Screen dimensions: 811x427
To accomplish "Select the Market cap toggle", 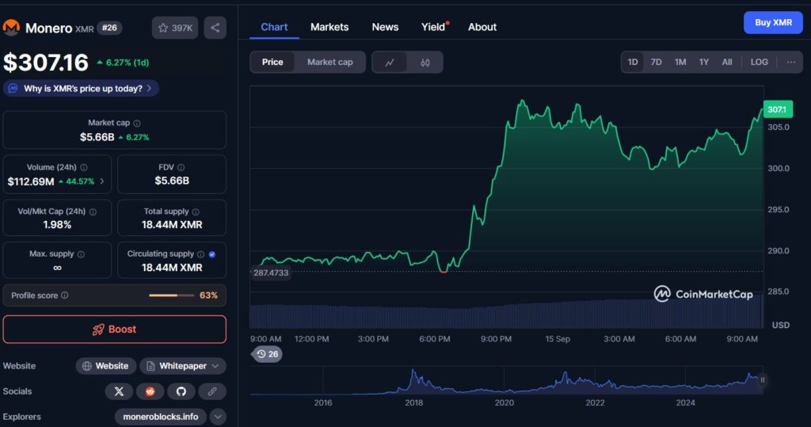I will 330,62.
